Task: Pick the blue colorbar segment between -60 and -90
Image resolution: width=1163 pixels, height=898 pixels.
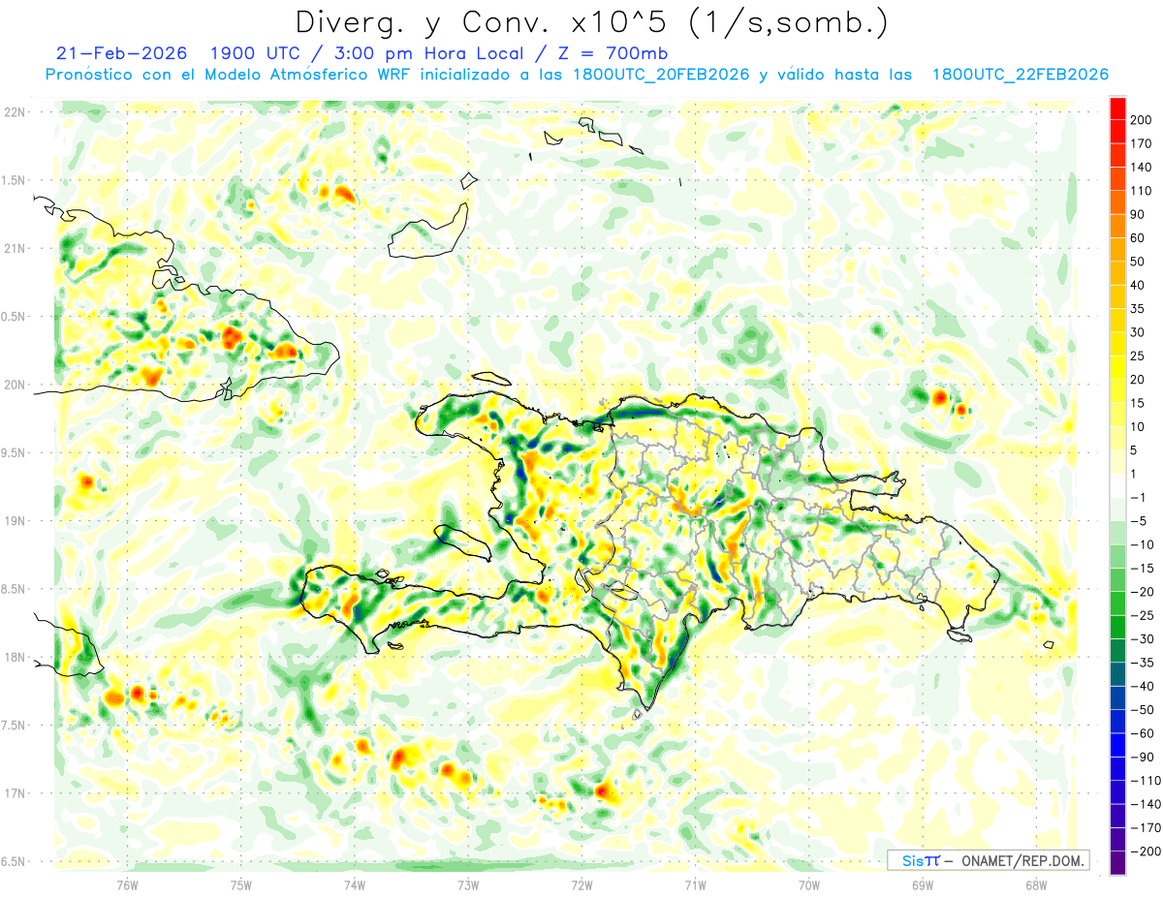Action: tap(1117, 746)
